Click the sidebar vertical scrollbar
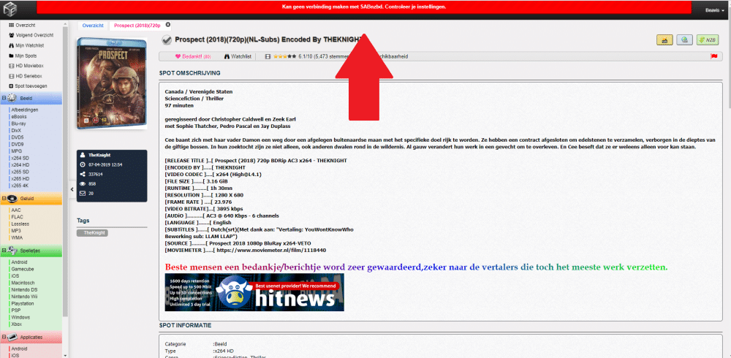The image size is (731, 358). pyautogui.click(x=66, y=172)
